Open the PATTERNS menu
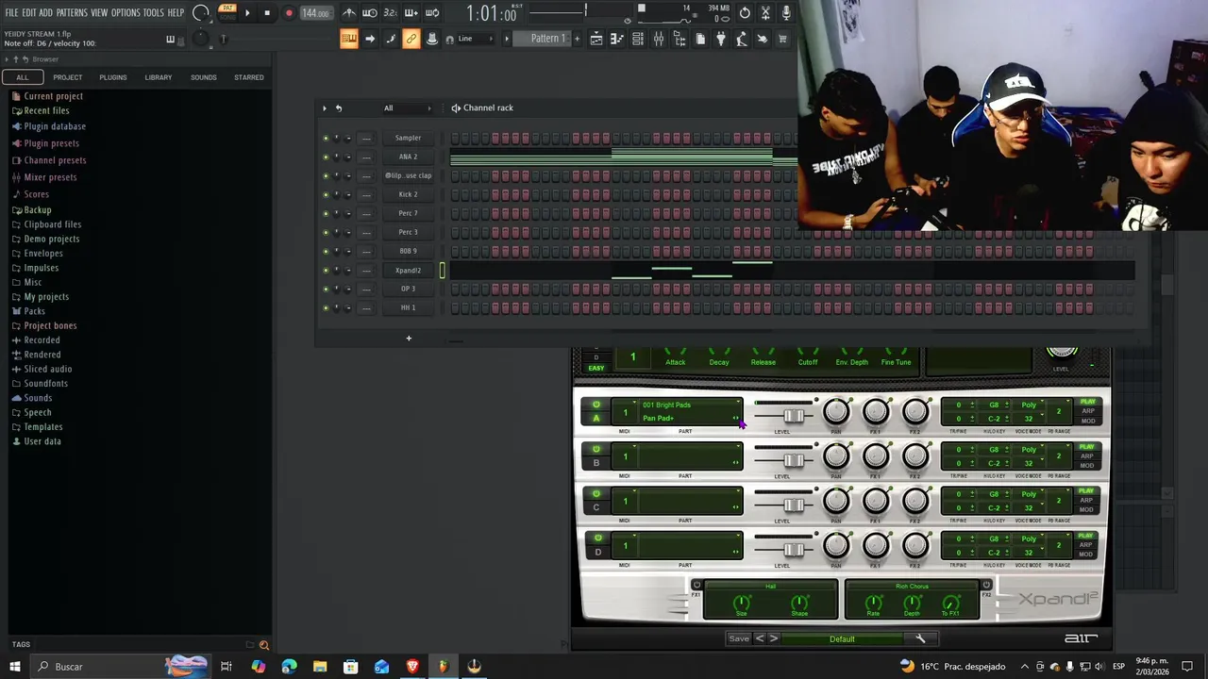Screen dimensions: 1208x679 72,13
